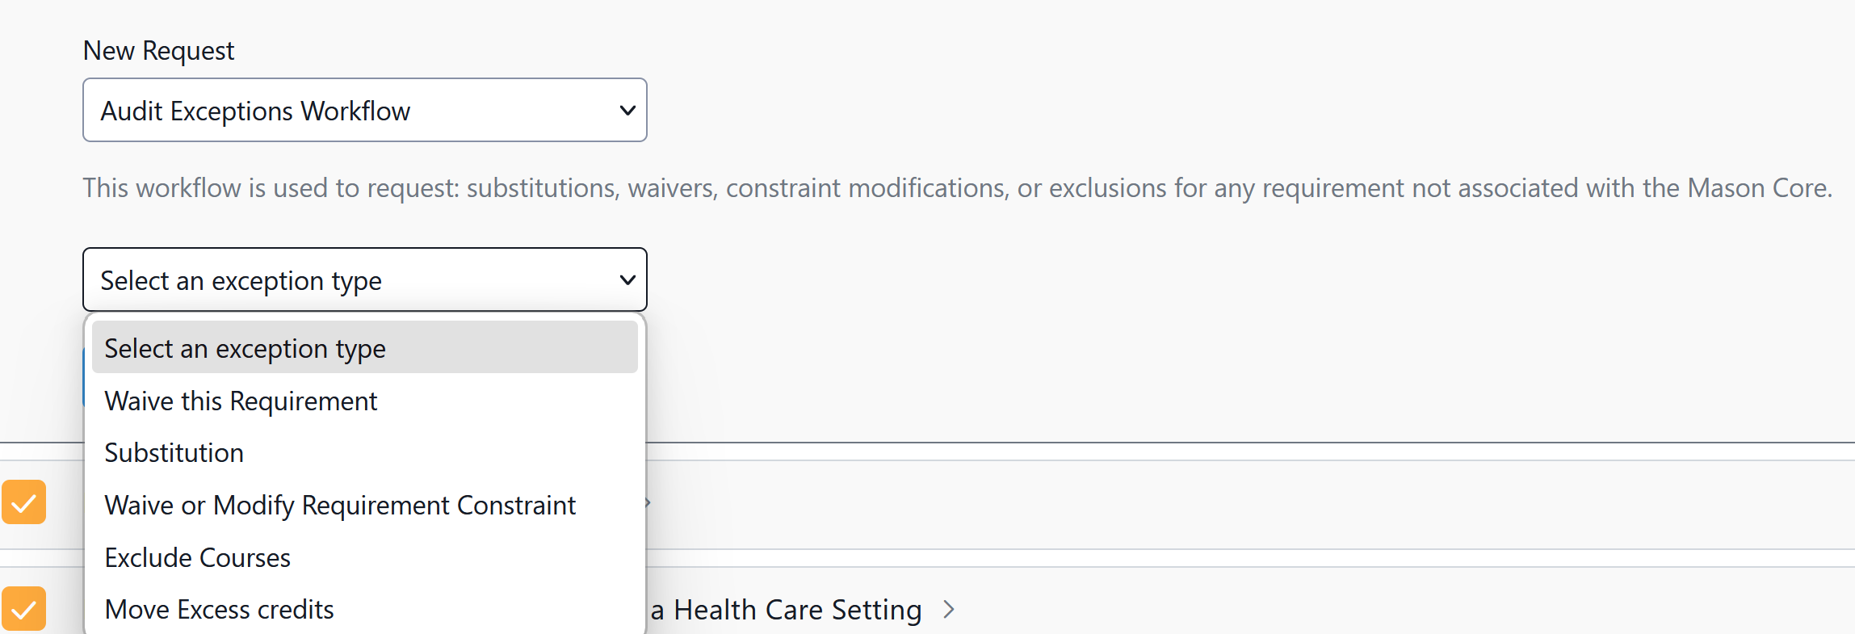Image resolution: width=1855 pixels, height=634 pixels.
Task: Choose the highlighted Select an exception type option
Action: [x=364, y=348]
